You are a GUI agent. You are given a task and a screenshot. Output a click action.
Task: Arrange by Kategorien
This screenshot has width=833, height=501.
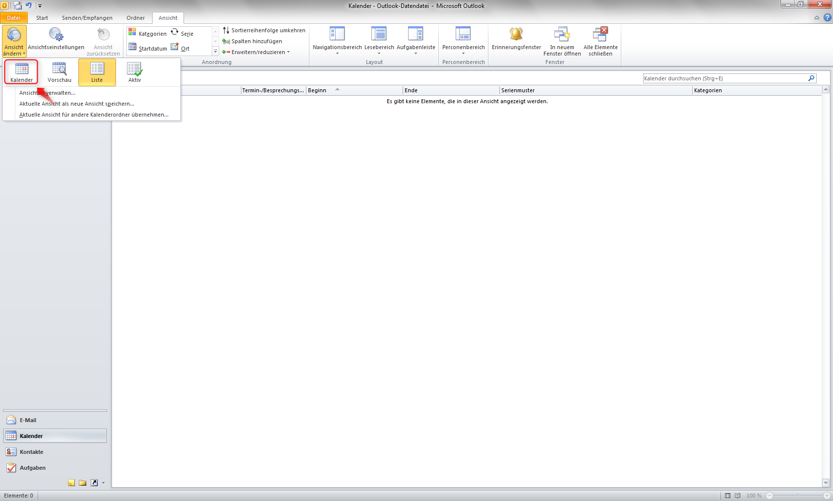pos(147,33)
